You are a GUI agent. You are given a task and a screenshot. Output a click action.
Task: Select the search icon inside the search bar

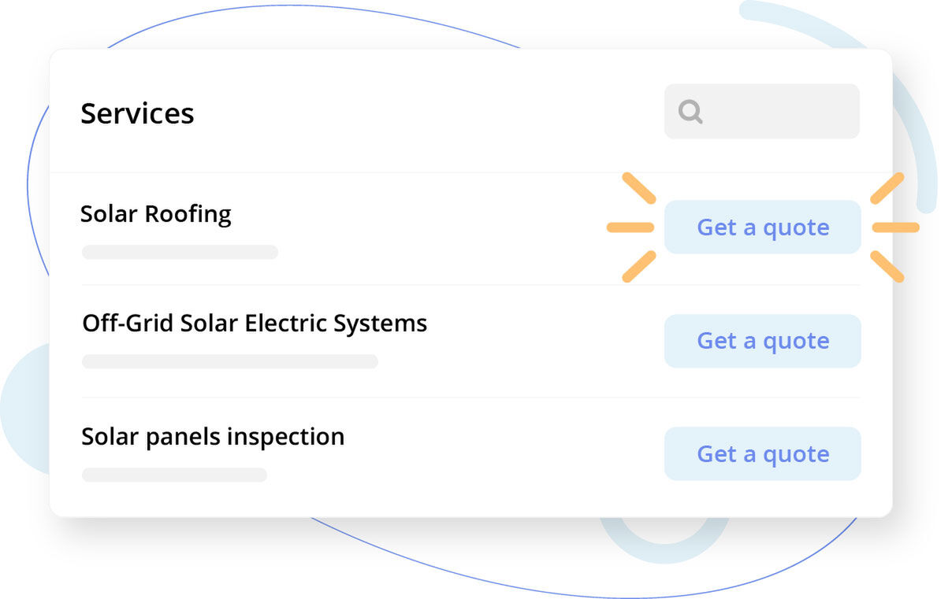pyautogui.click(x=690, y=111)
